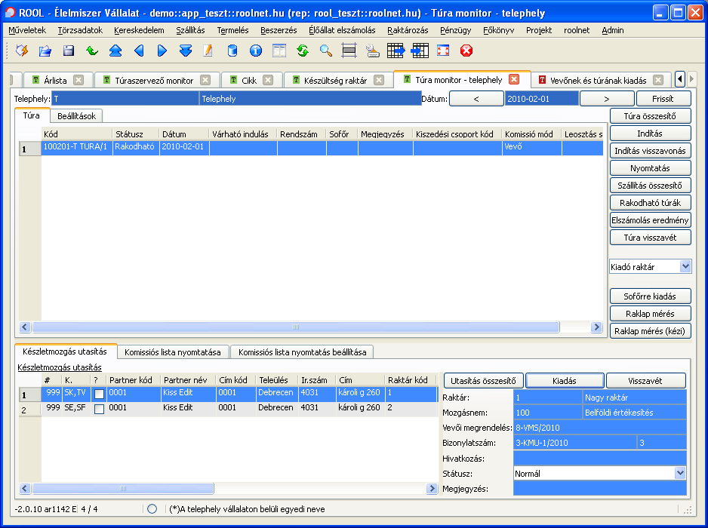Click the blue right arrow next-record icon
The image size is (708, 528).
pyautogui.click(x=162, y=51)
